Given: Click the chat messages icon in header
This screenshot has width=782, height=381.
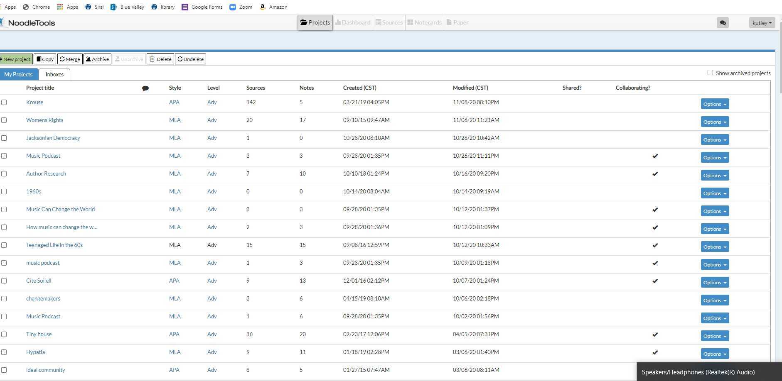Looking at the screenshot, I should (x=723, y=23).
